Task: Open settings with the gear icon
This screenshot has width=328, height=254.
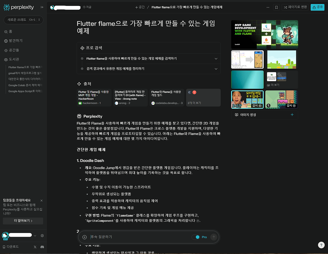Action: (42, 235)
